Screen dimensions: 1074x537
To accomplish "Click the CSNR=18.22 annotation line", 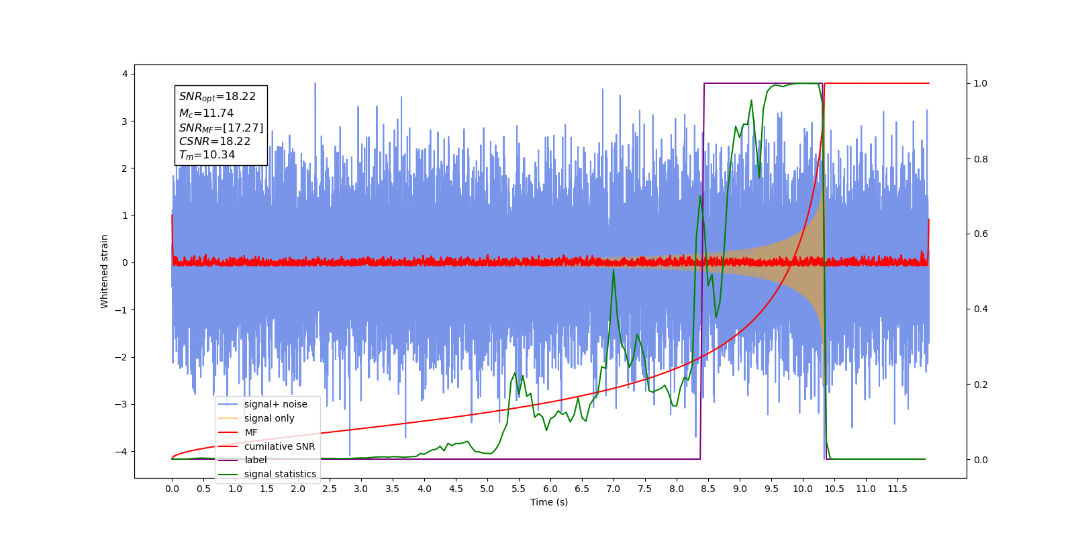I will [214, 142].
